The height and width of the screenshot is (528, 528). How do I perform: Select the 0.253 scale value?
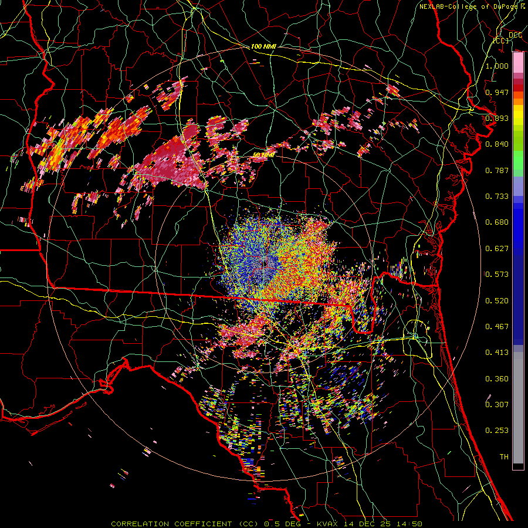click(497, 431)
